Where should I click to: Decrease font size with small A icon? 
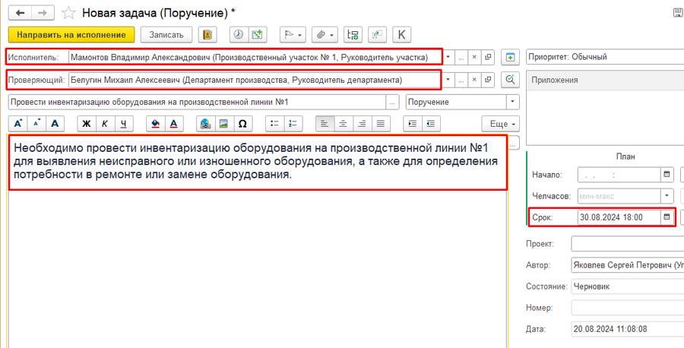[36, 124]
